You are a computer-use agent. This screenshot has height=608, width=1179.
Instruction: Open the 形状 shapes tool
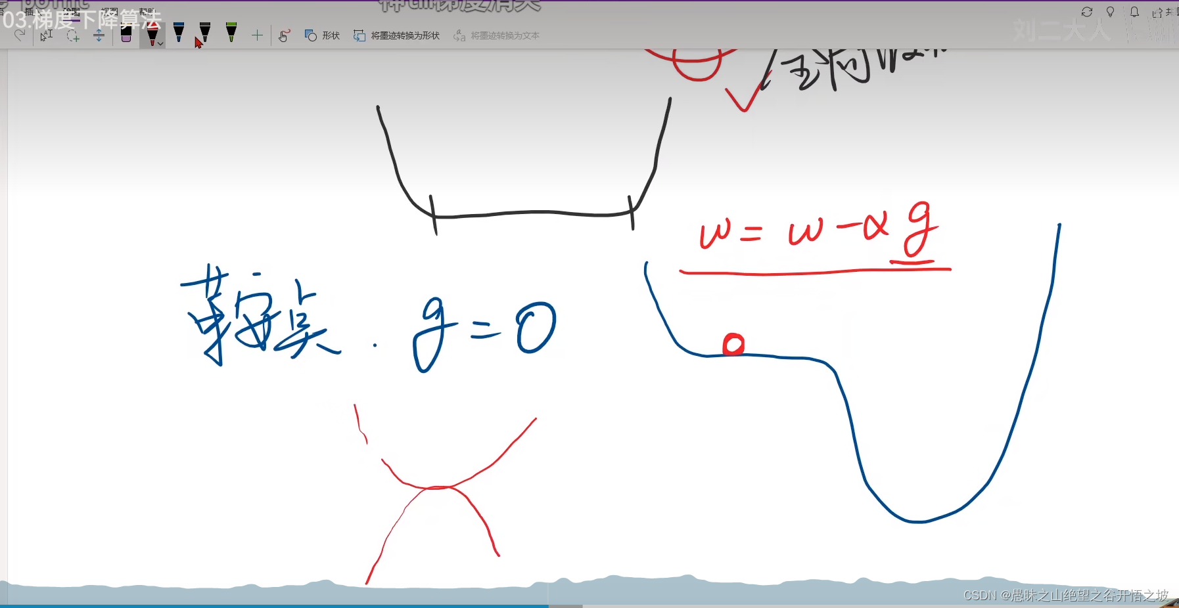coord(322,35)
